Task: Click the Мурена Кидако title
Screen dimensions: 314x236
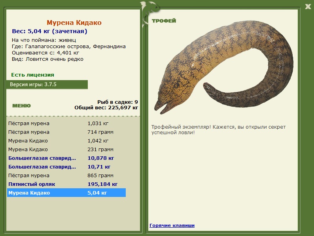Action: (x=74, y=22)
